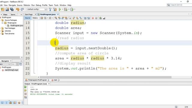Collapse the firstprogram package node

[x=2, y=23]
